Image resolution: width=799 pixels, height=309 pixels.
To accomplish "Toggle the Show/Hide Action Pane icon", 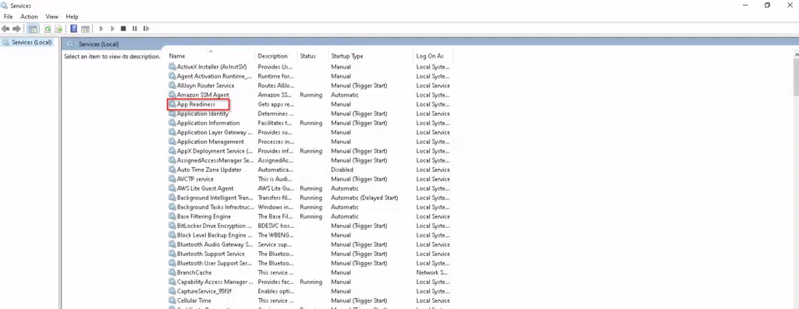I will tap(86, 29).
